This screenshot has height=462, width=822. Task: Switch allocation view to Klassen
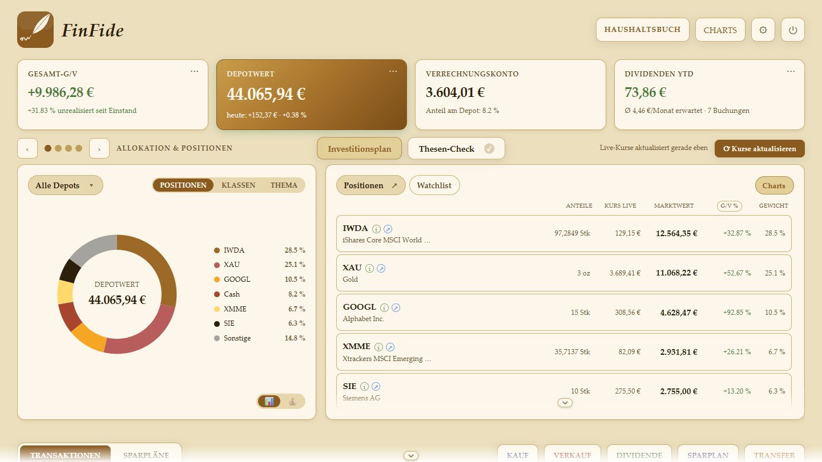click(239, 185)
